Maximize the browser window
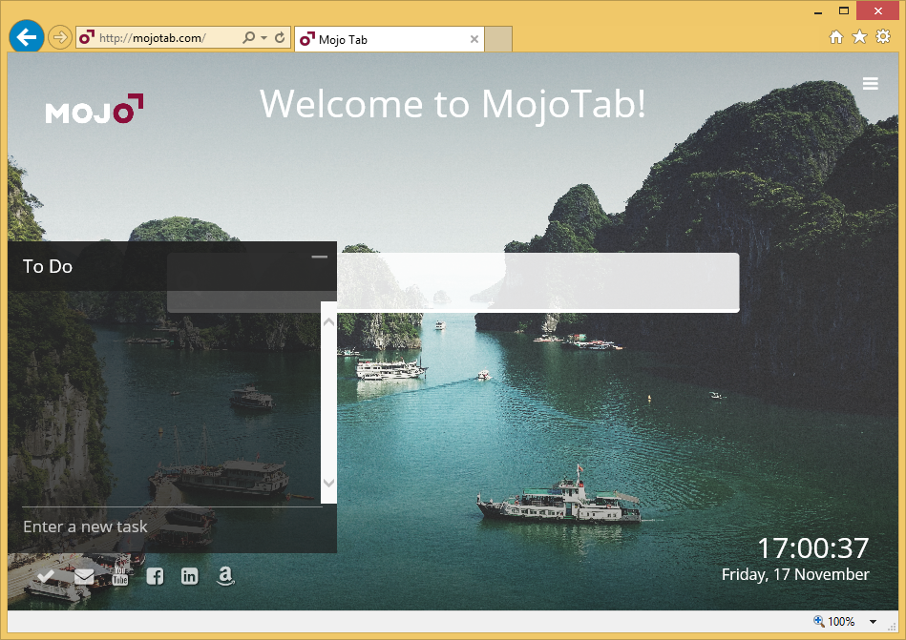 pyautogui.click(x=844, y=10)
